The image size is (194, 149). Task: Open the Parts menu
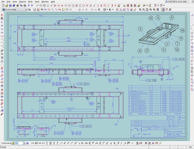click(x=30, y=2)
